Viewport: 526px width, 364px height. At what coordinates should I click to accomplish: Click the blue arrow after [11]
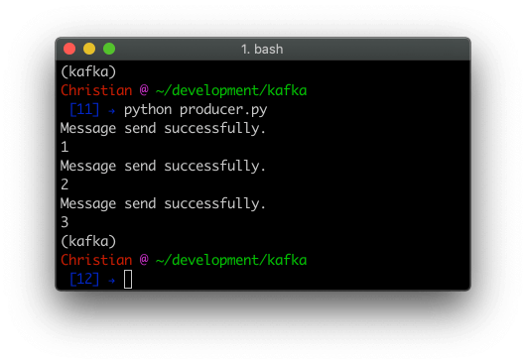(112, 111)
